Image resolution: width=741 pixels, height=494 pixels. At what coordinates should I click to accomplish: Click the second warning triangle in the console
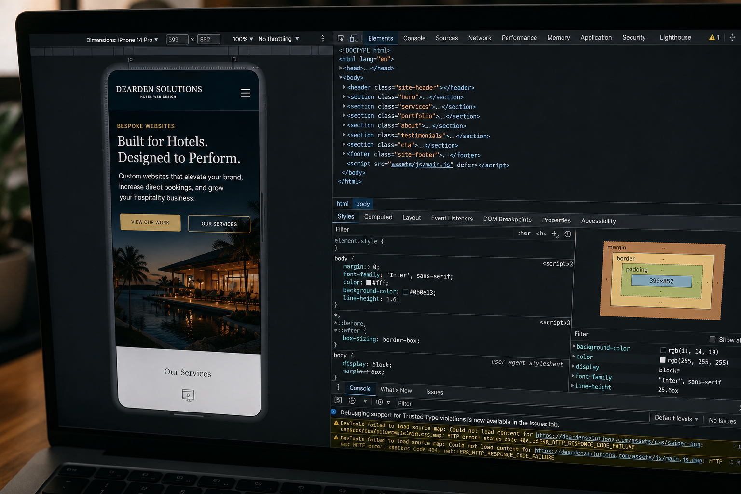pos(336,438)
